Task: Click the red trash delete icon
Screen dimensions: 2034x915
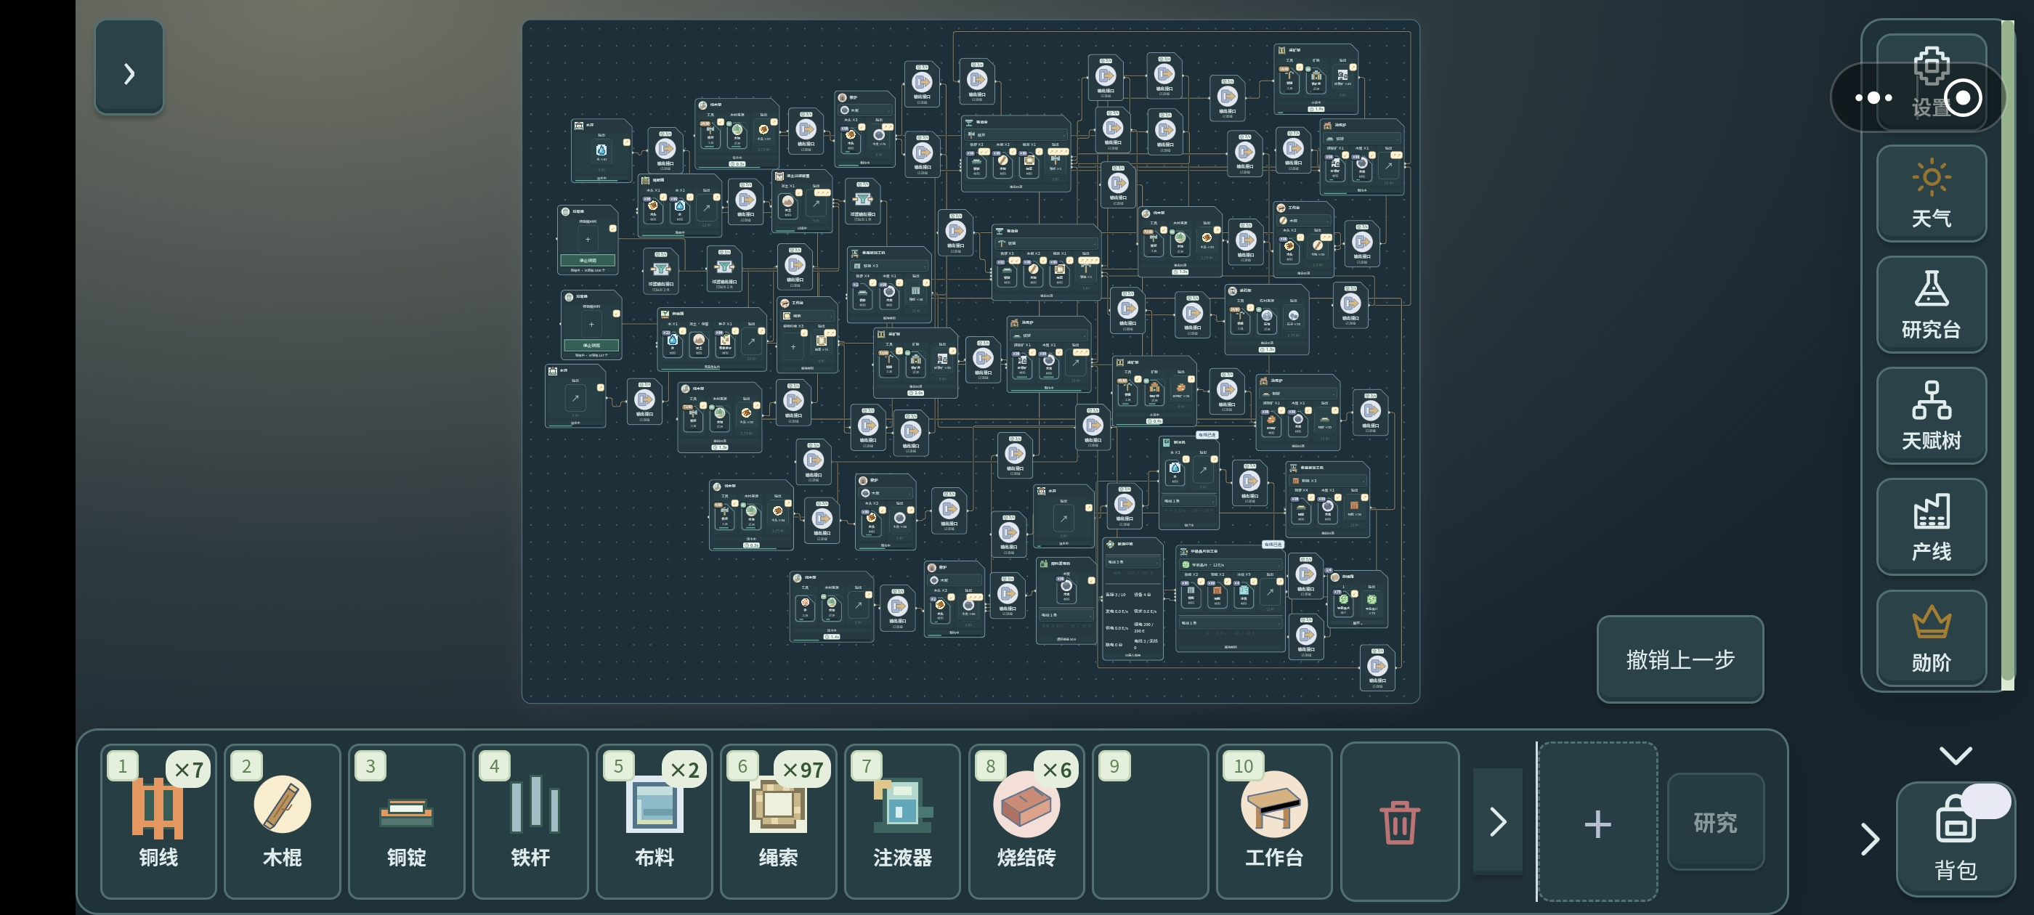Action: (x=1399, y=821)
